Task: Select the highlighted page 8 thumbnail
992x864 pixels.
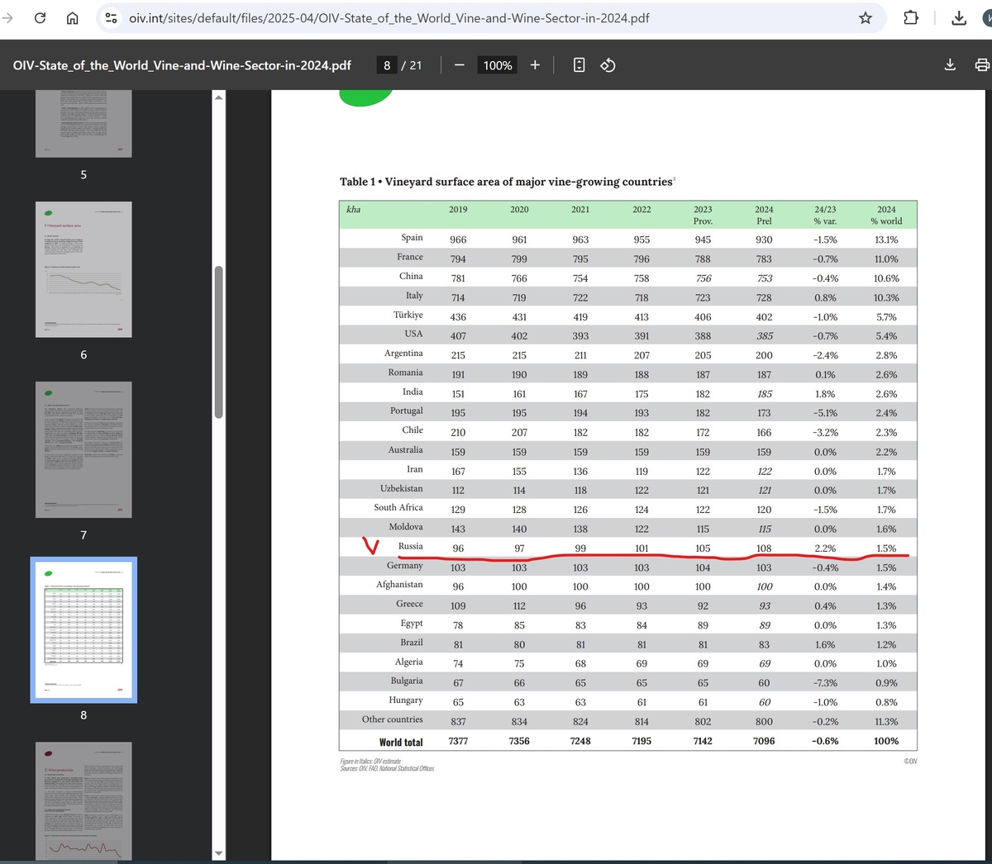Action: pyautogui.click(x=83, y=630)
